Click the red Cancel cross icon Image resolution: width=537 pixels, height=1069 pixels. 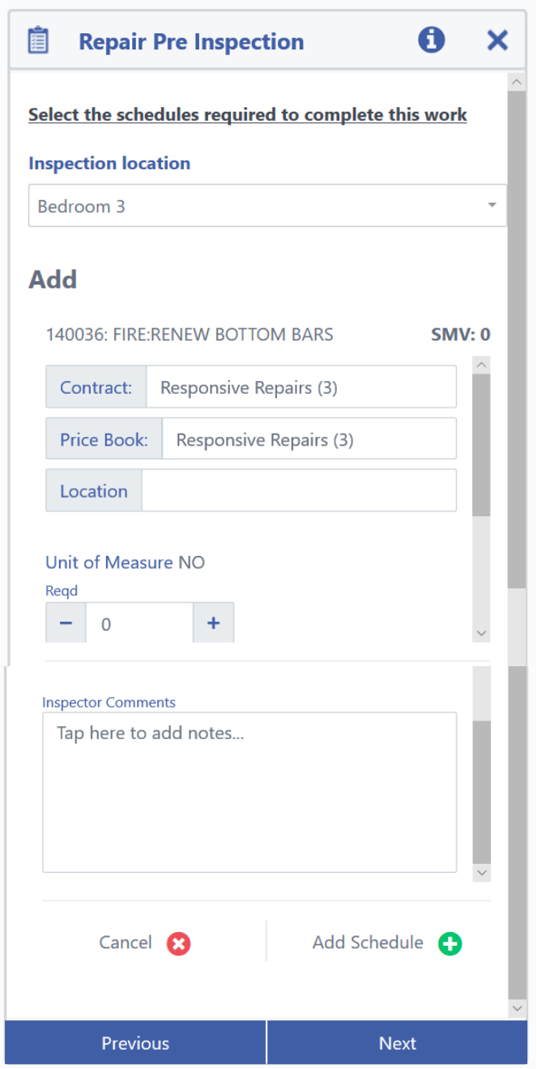tap(178, 943)
